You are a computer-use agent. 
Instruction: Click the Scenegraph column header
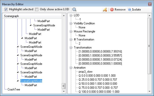[32, 16]
